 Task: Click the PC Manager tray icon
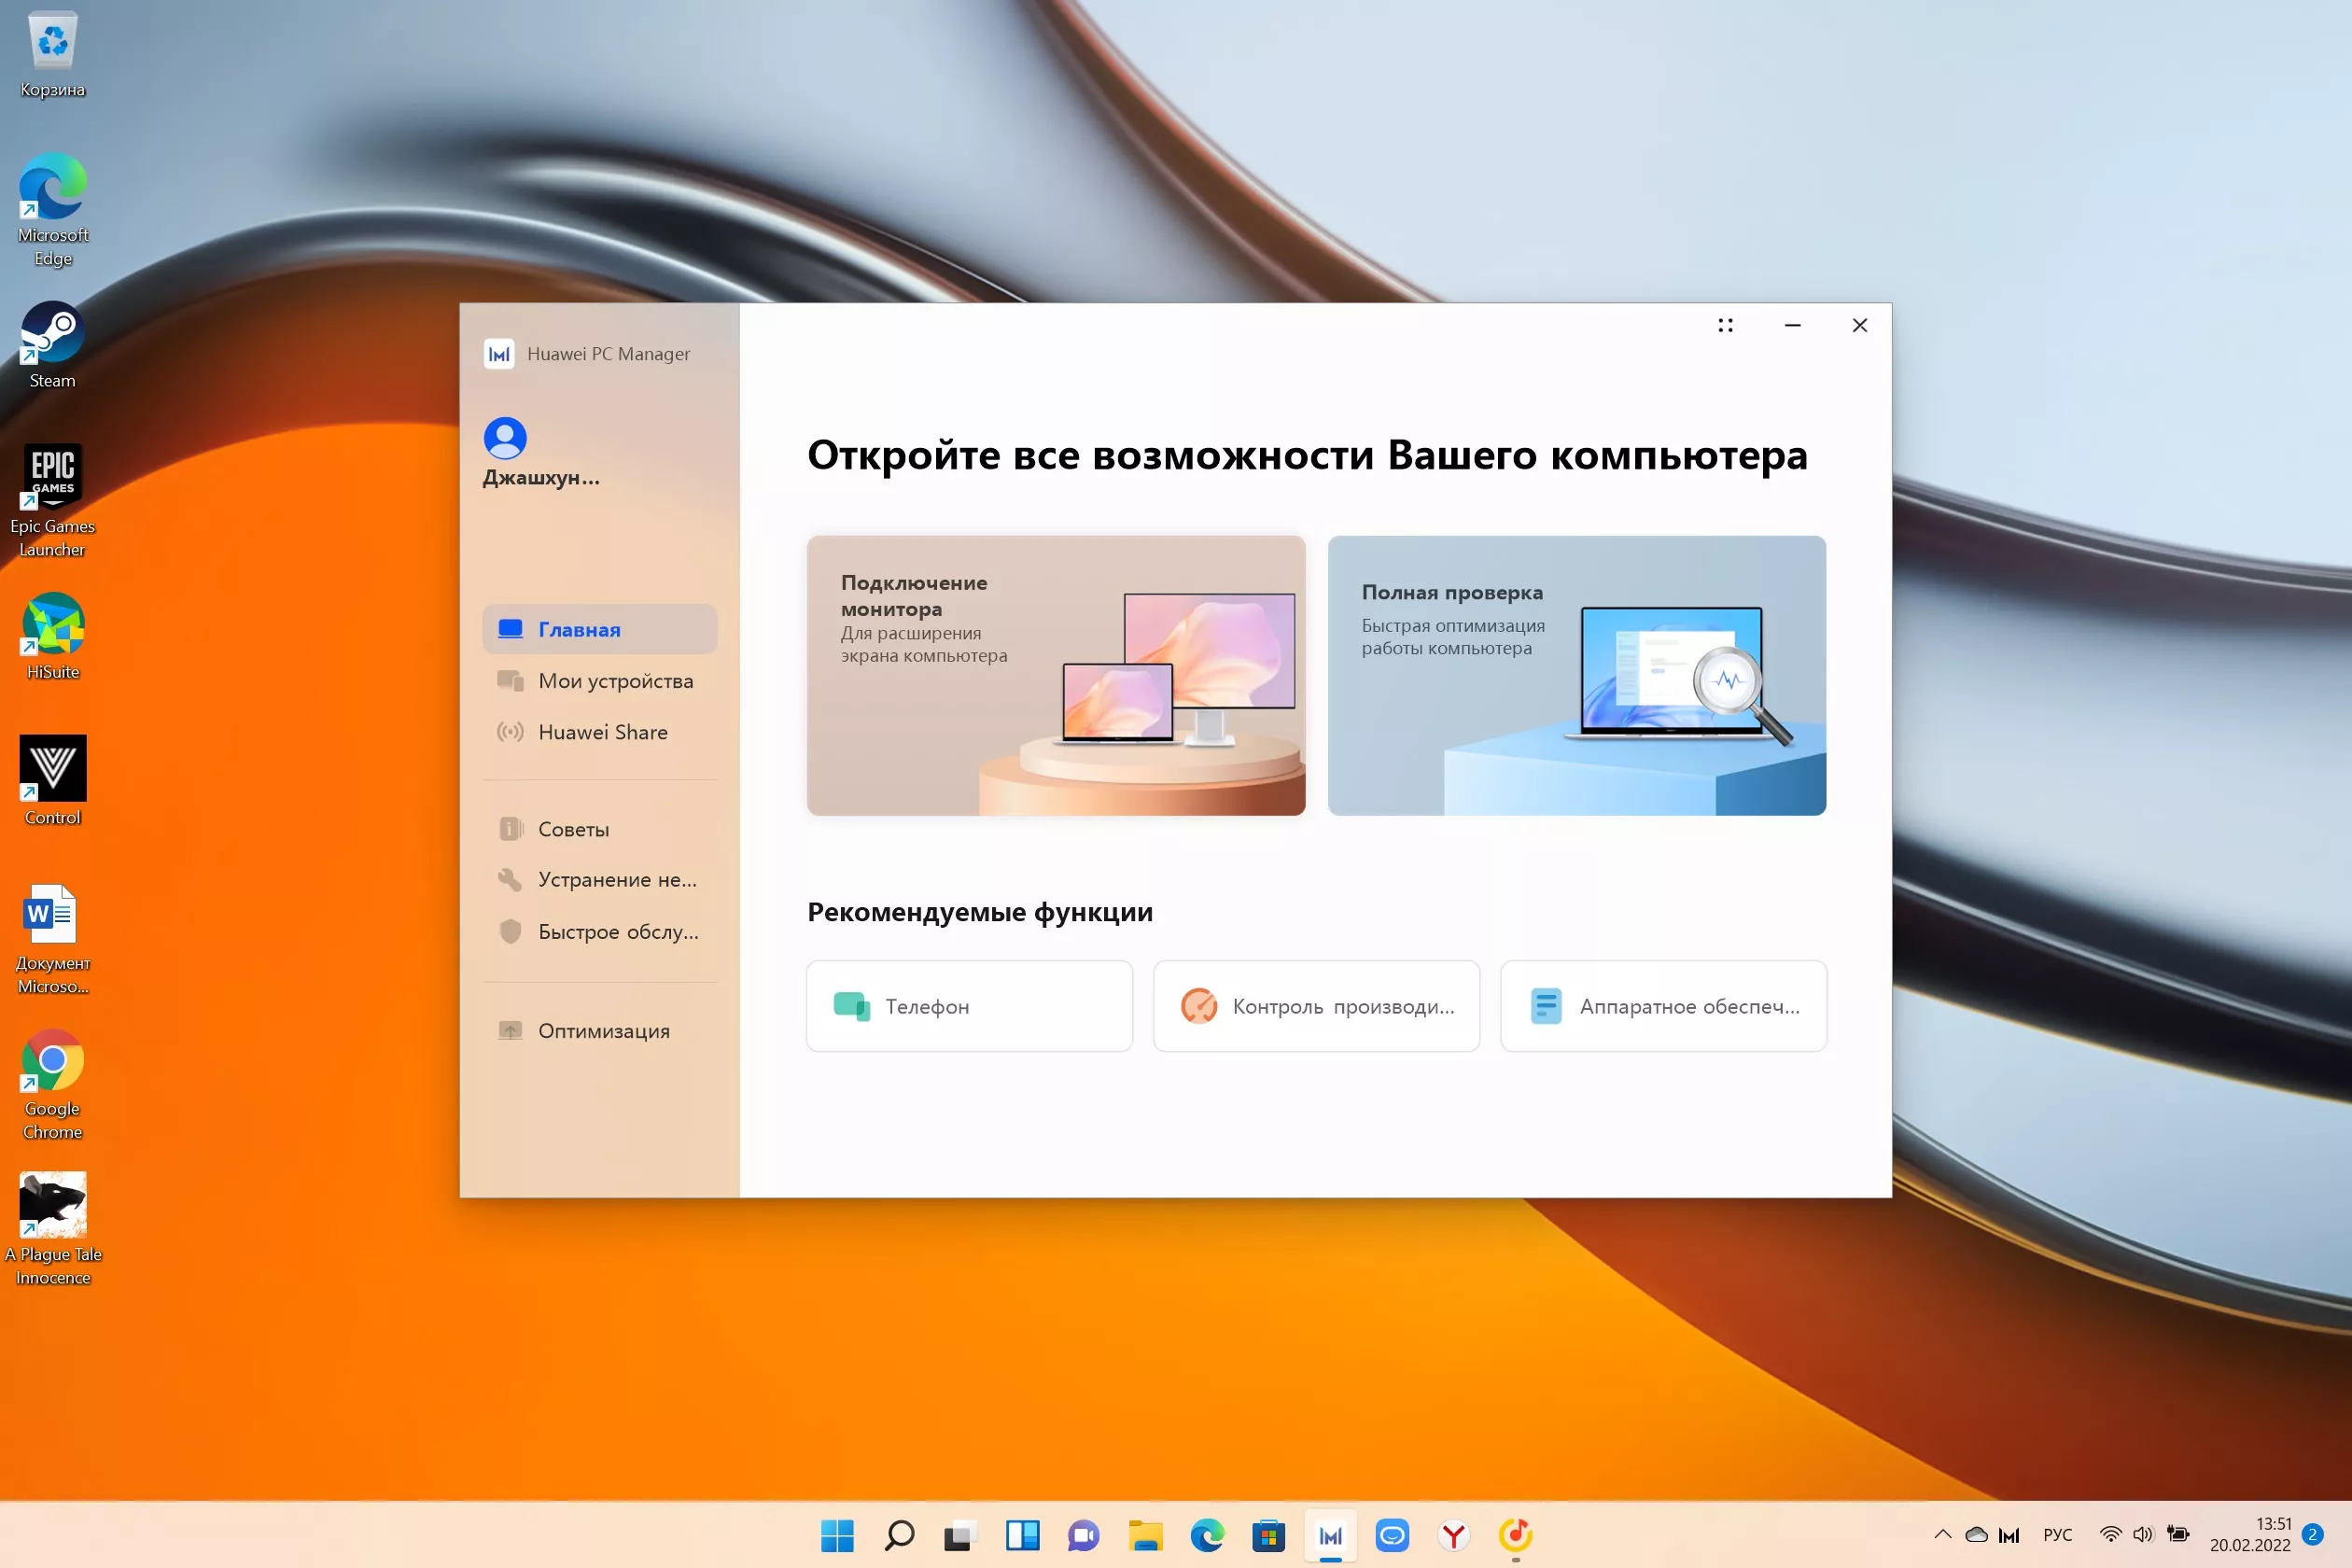[x=2009, y=1535]
